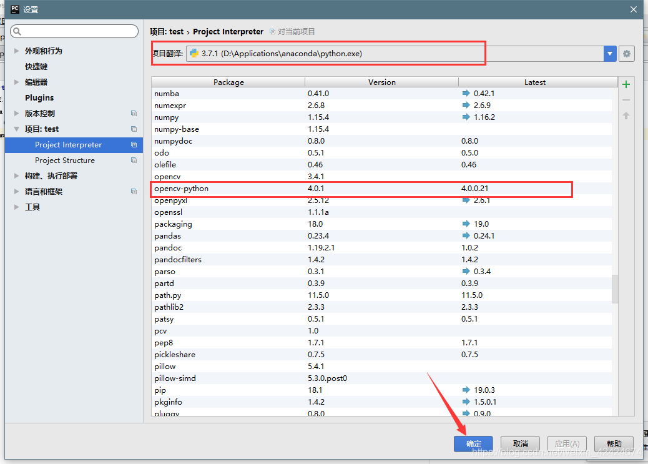The image size is (648, 464).
Task: Click the copy icon beside Project Structure
Action: point(134,160)
